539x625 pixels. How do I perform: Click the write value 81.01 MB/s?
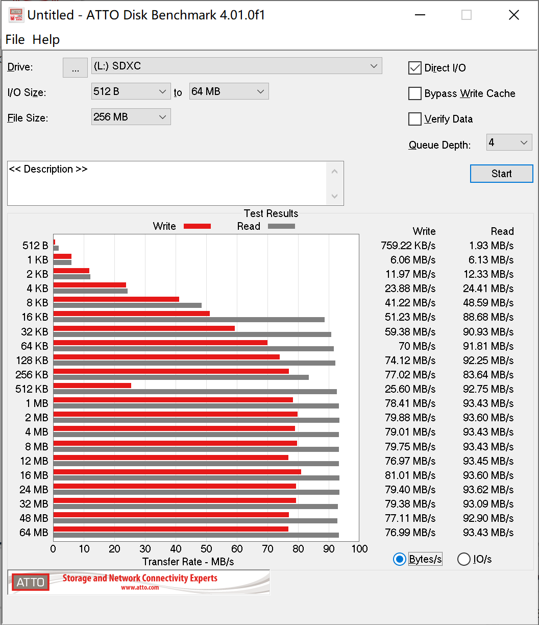[410, 475]
